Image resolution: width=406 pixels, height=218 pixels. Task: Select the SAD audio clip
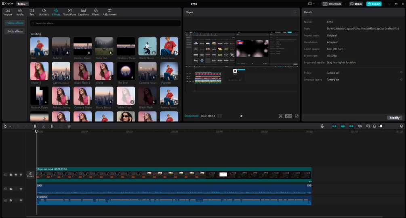[171, 189]
